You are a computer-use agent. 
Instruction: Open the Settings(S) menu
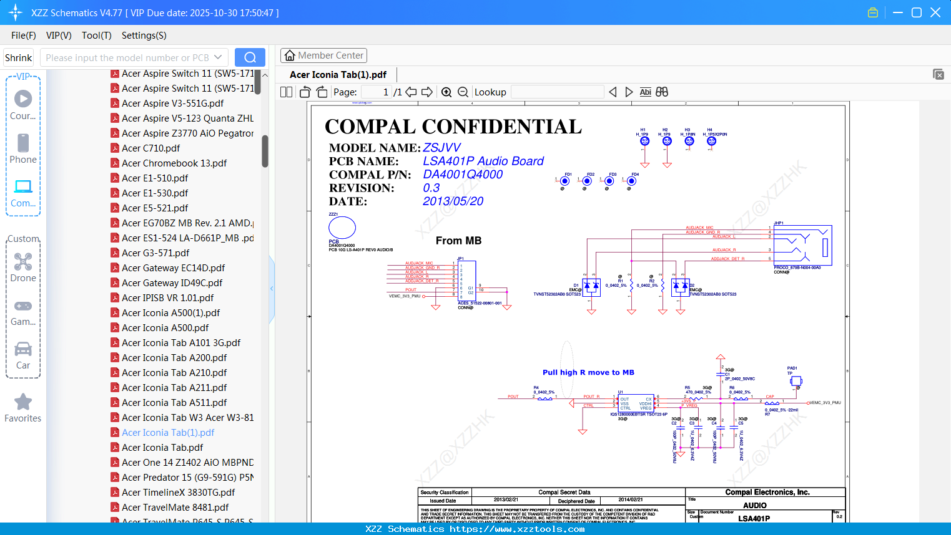(144, 36)
